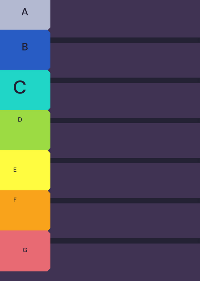Click the pink G tier label
Screen dimensions: 200x281
pyautogui.click(x=25, y=251)
